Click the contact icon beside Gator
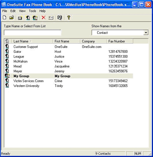 [7, 51]
